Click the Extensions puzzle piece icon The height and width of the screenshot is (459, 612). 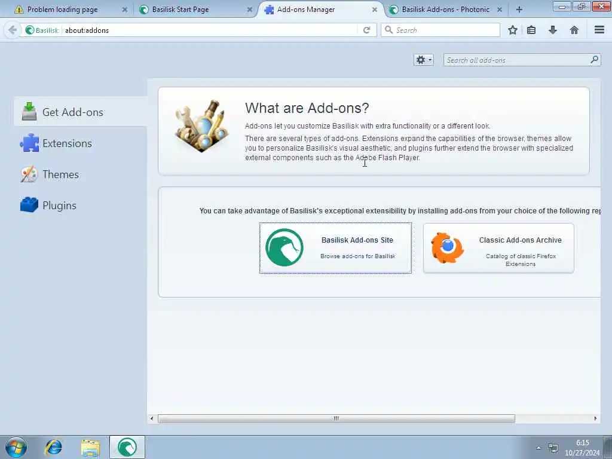point(29,143)
